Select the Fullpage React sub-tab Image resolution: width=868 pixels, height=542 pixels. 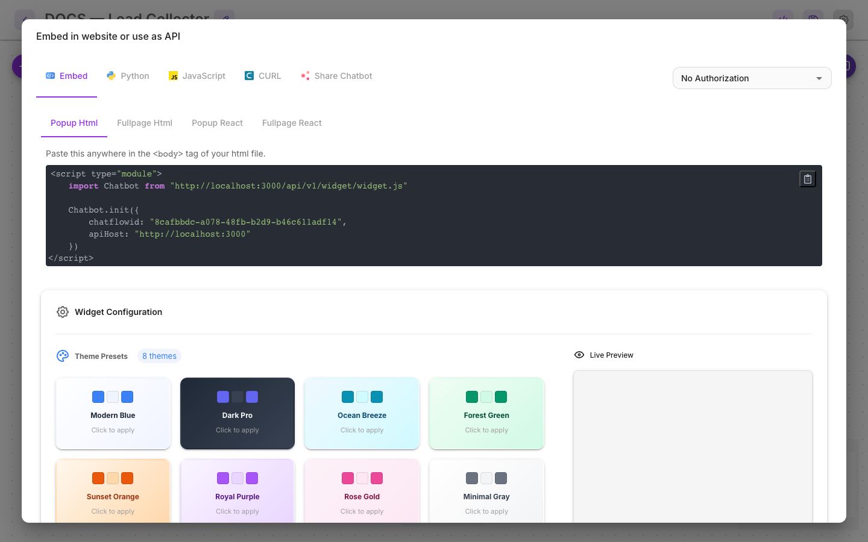tap(292, 123)
